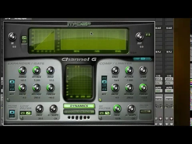Toggle the Filter Input IN button
Image resolution: width=192 pixels, height=144 pixels.
point(12,112)
